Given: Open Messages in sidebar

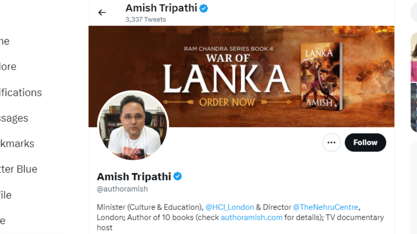Looking at the screenshot, I should click(14, 118).
